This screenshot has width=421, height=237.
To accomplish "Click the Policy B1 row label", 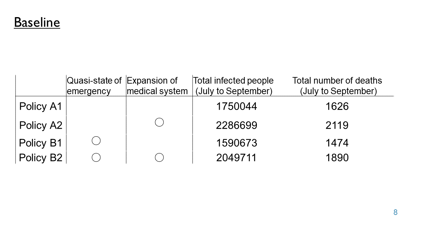I will point(40,143).
